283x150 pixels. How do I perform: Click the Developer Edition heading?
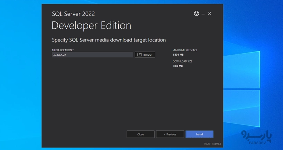pyautogui.click(x=91, y=26)
